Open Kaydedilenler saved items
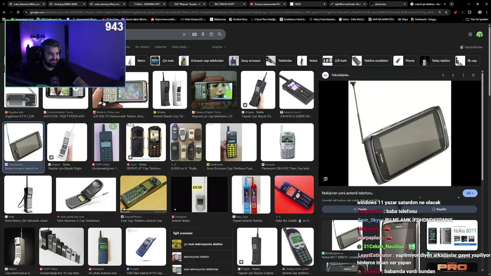 pyautogui.click(x=471, y=47)
